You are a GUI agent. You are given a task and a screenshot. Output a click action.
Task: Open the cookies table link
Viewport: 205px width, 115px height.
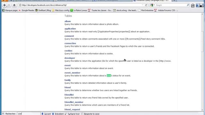[x=68, y=50]
